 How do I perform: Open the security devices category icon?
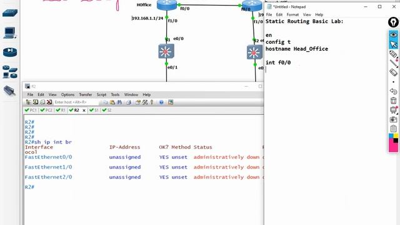(x=10, y=52)
